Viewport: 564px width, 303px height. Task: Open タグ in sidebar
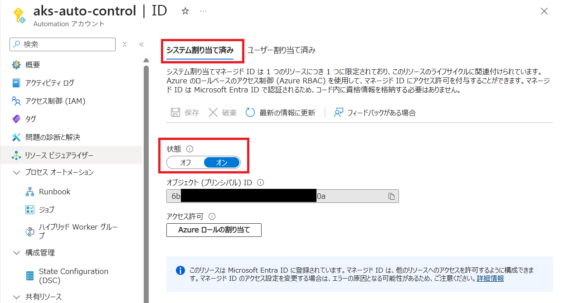point(31,119)
